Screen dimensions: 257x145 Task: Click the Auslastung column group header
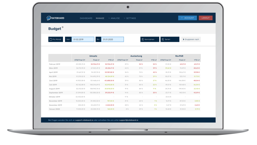[x=136, y=56]
